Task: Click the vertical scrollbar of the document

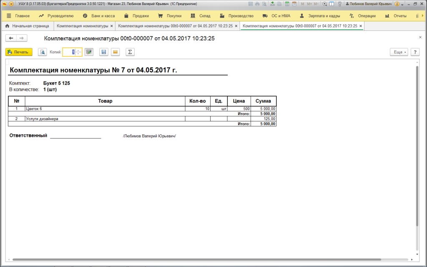Action: coord(417,146)
